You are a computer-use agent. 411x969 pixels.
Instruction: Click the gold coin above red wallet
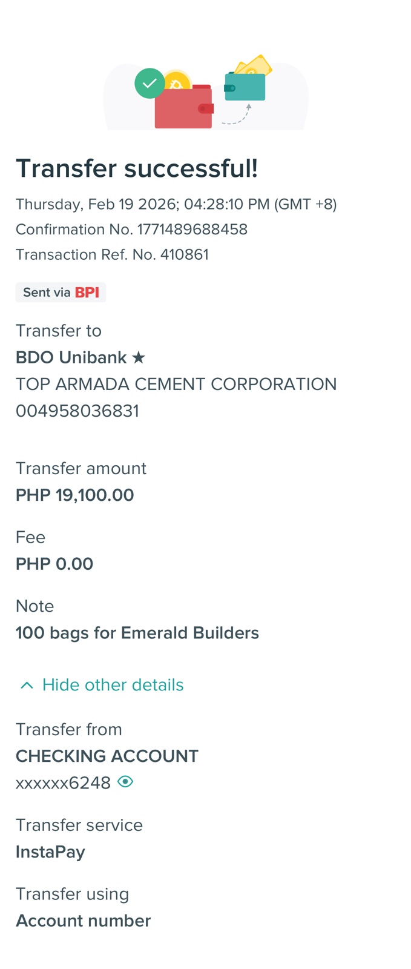[178, 80]
